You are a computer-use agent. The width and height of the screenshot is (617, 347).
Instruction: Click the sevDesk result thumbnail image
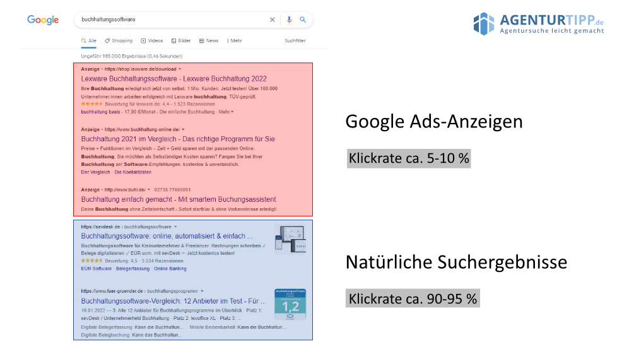pyautogui.click(x=290, y=239)
